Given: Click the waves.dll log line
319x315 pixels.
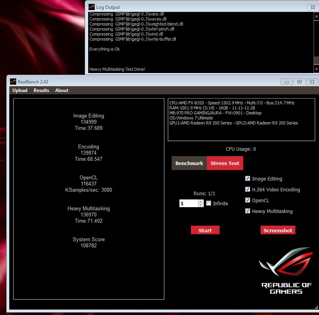Looking at the screenshot, I should tap(128, 19).
